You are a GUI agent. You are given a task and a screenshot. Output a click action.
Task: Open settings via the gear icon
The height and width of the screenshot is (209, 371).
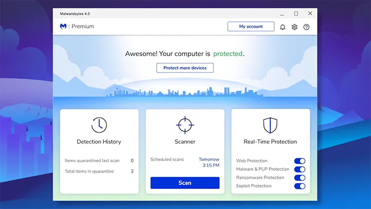(x=294, y=27)
